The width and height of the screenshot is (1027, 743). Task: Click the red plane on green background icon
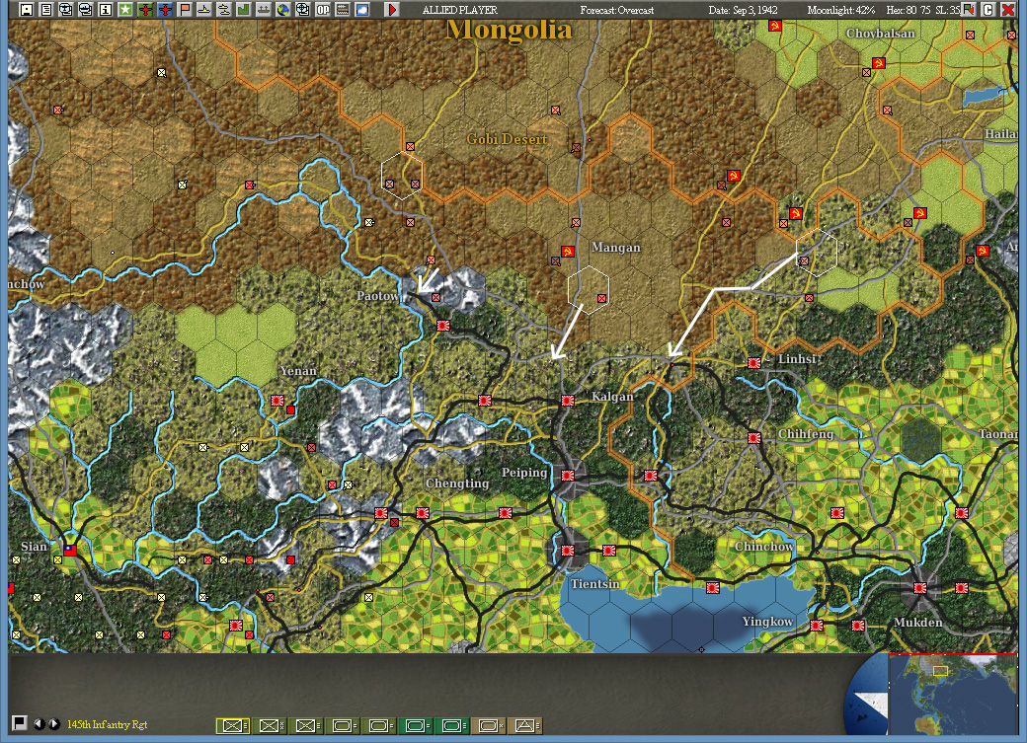point(145,9)
